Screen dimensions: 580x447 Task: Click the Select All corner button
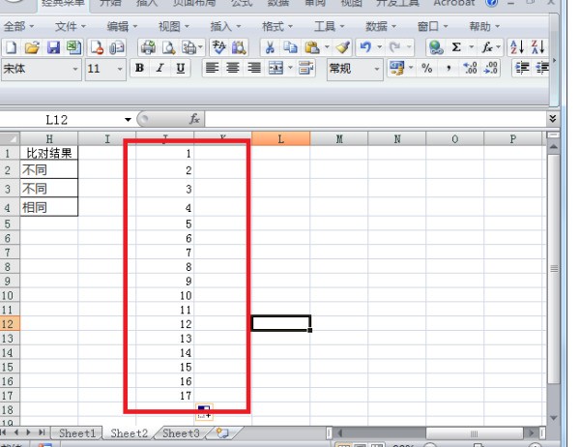point(10,139)
